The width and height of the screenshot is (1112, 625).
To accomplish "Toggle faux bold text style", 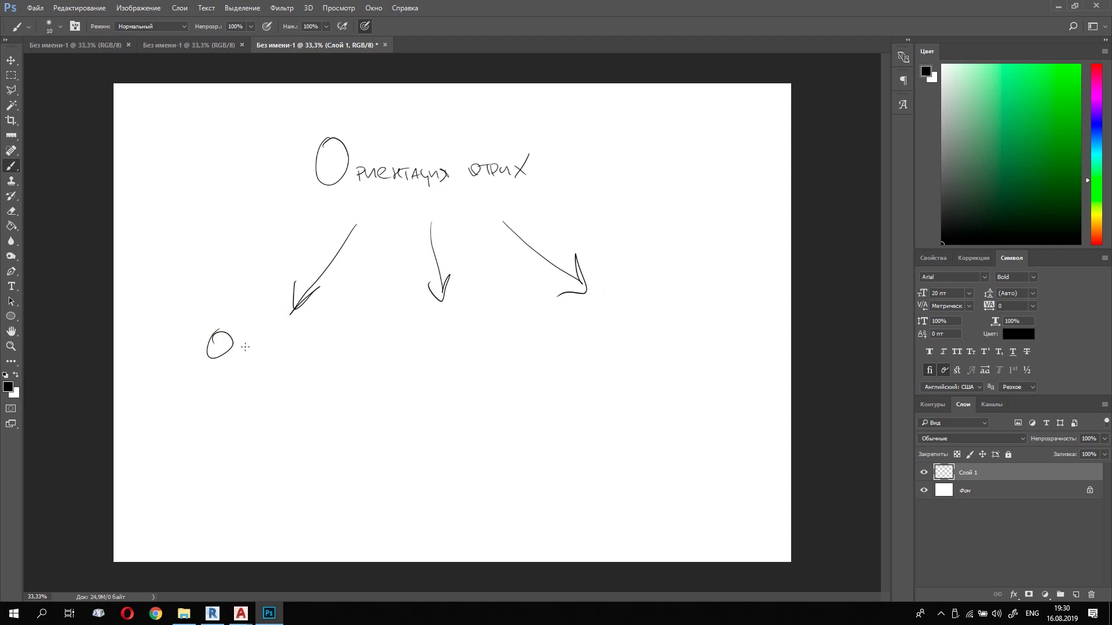I will 929,351.
